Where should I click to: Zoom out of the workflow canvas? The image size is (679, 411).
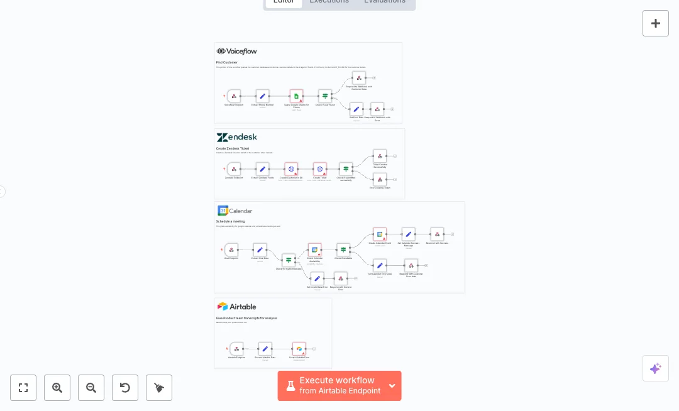click(x=91, y=388)
